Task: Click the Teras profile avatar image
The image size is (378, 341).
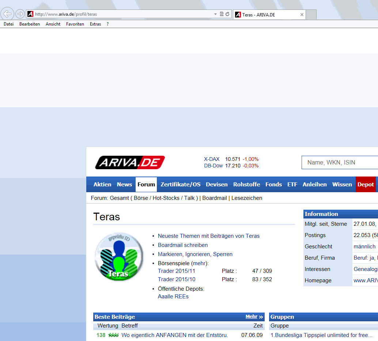Action: (x=119, y=257)
